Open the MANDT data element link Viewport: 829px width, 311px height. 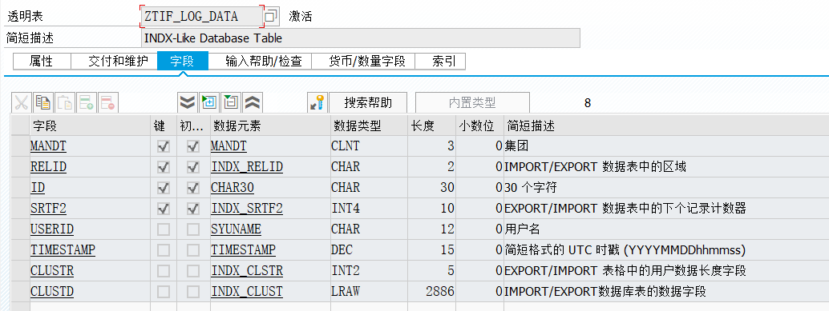[228, 146]
